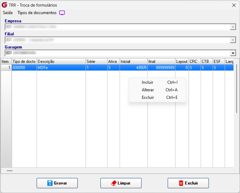Click the Descrição column header

click(x=61, y=62)
